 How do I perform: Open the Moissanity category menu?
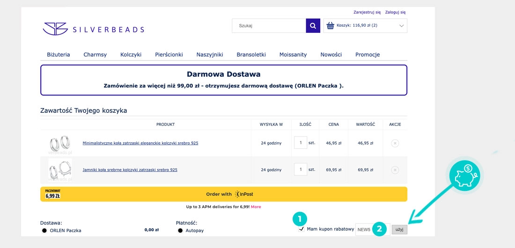click(x=293, y=55)
